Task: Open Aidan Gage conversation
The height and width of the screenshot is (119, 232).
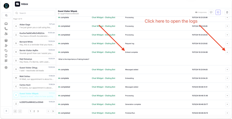Action: coord(34,26)
